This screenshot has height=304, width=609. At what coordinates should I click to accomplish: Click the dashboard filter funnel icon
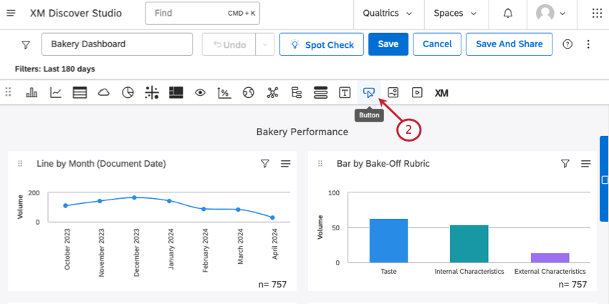26,44
